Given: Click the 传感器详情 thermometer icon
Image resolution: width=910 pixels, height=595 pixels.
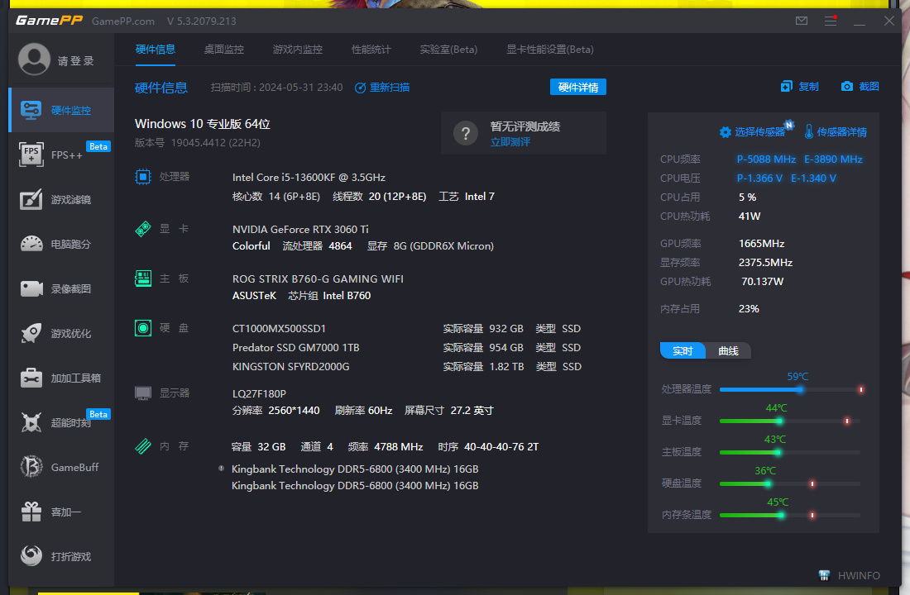Looking at the screenshot, I should (x=808, y=131).
